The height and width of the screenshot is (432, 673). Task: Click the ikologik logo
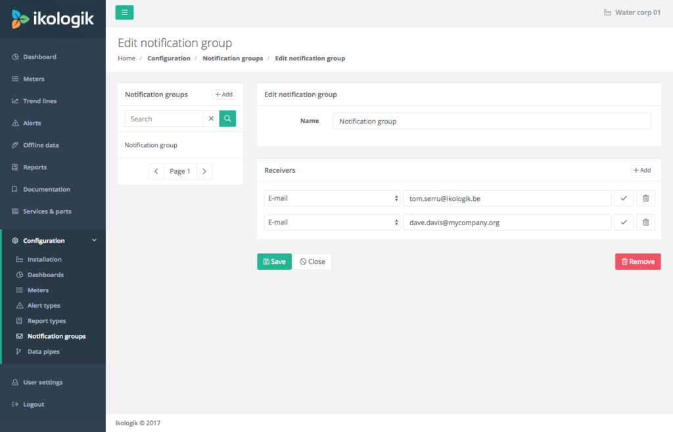point(53,19)
